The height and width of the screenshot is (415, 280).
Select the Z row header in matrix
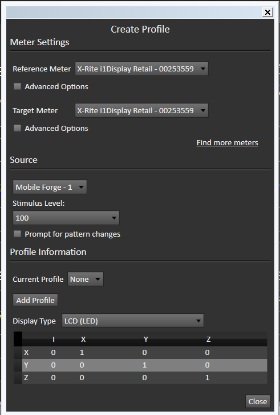pyautogui.click(x=26, y=378)
